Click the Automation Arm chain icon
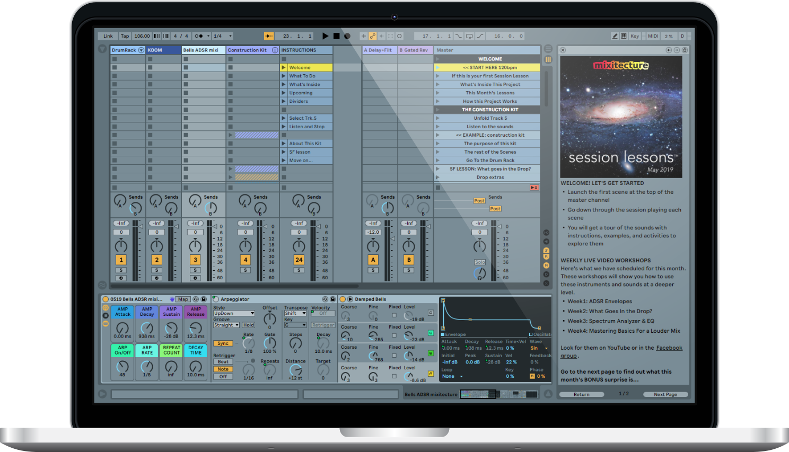789x452 pixels. point(373,36)
